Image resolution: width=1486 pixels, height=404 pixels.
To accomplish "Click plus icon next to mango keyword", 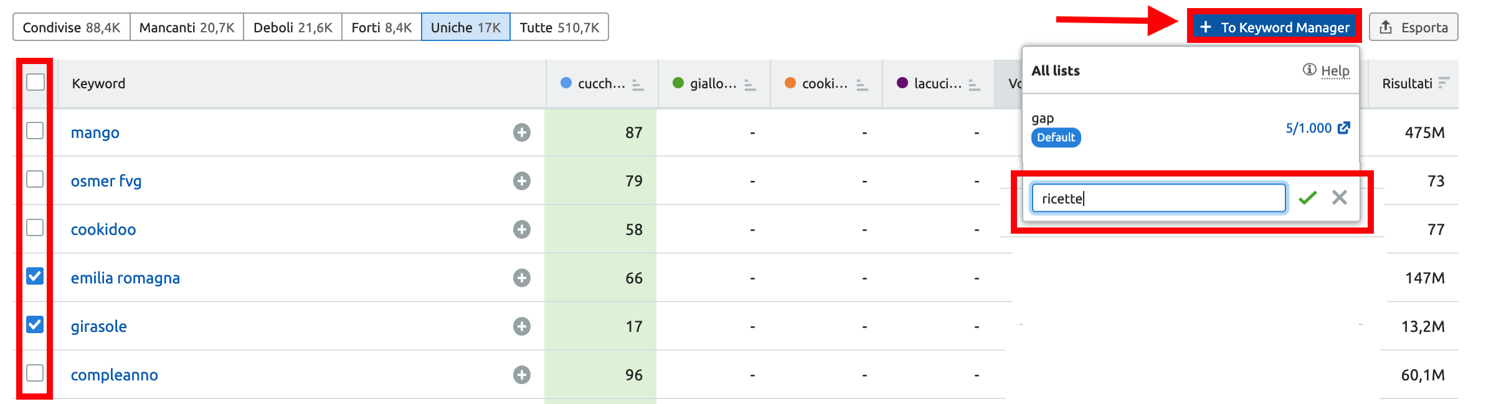I will tap(521, 132).
